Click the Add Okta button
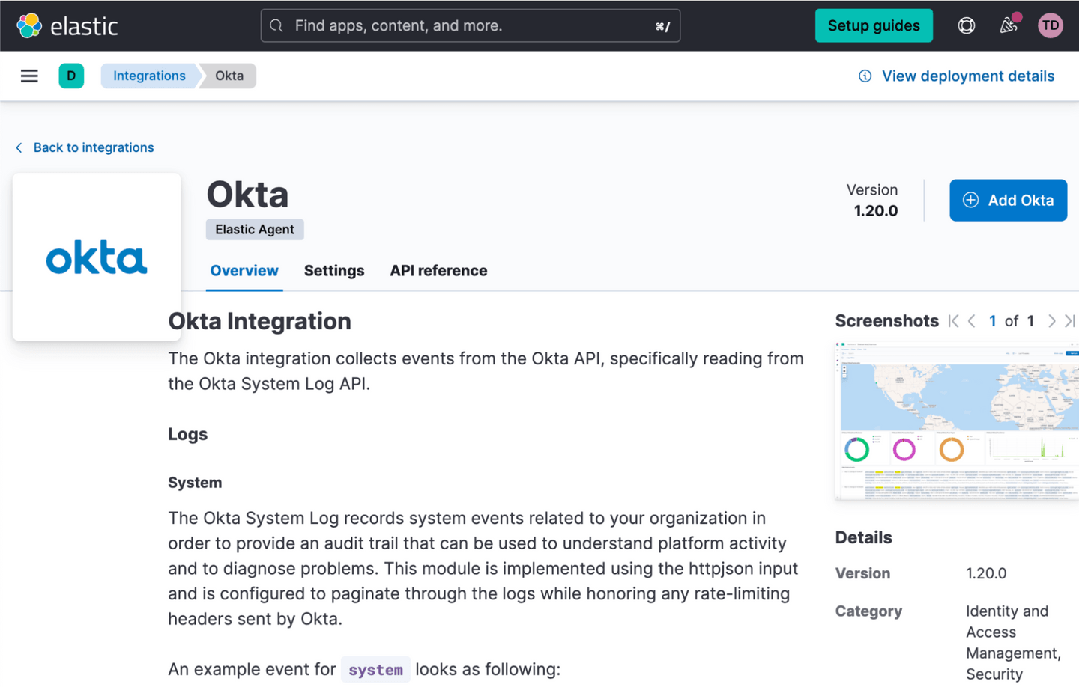The width and height of the screenshot is (1079, 687). pyautogui.click(x=1008, y=200)
